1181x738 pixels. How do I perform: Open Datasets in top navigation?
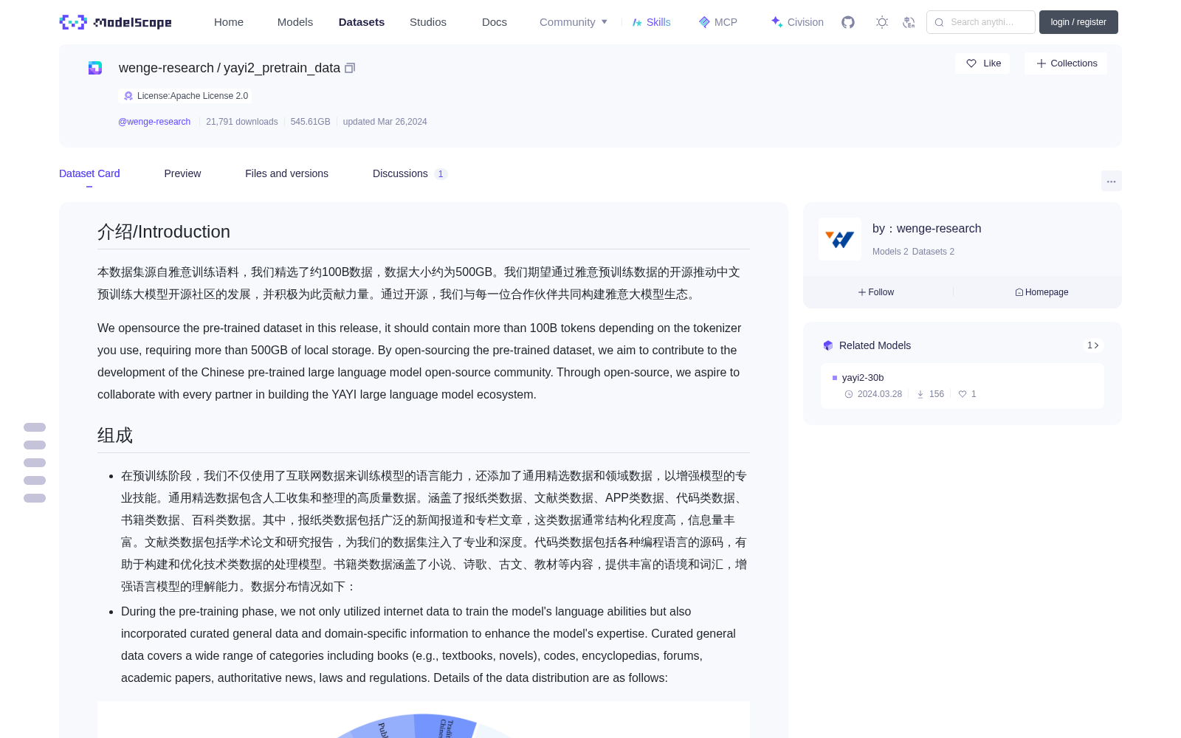tap(362, 22)
